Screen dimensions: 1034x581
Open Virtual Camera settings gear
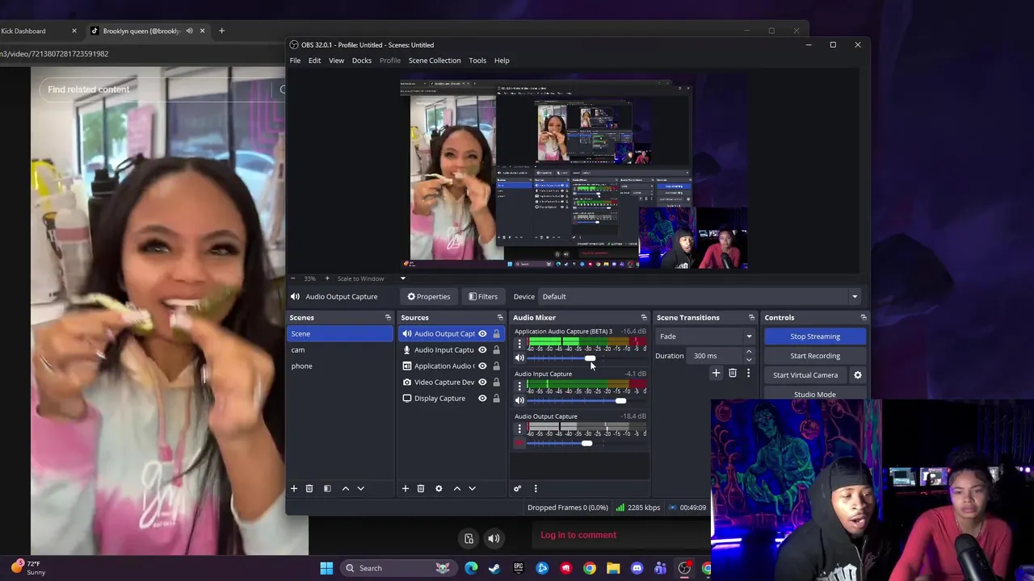[x=858, y=374]
